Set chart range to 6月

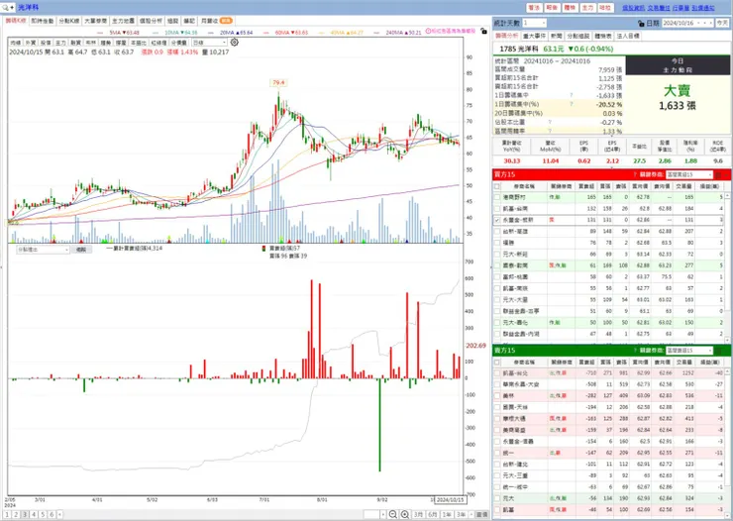click(433, 514)
